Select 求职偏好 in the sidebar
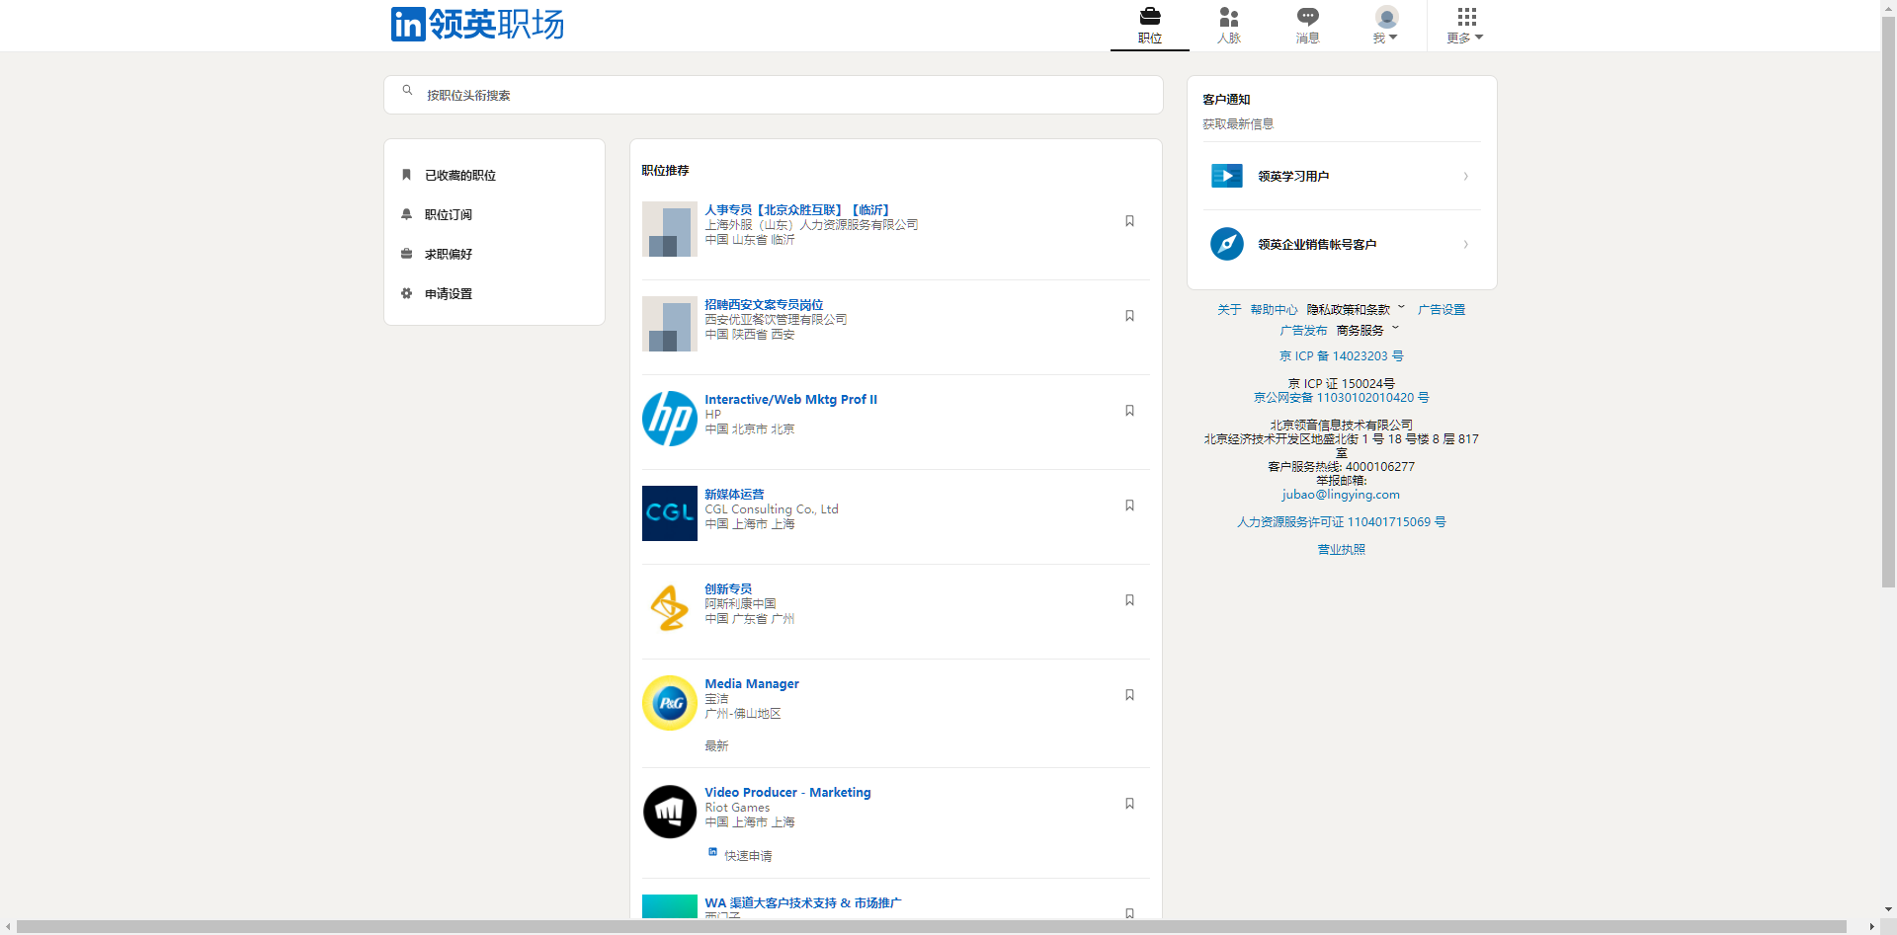Screen dimensions: 1897x935 pyautogui.click(x=448, y=255)
